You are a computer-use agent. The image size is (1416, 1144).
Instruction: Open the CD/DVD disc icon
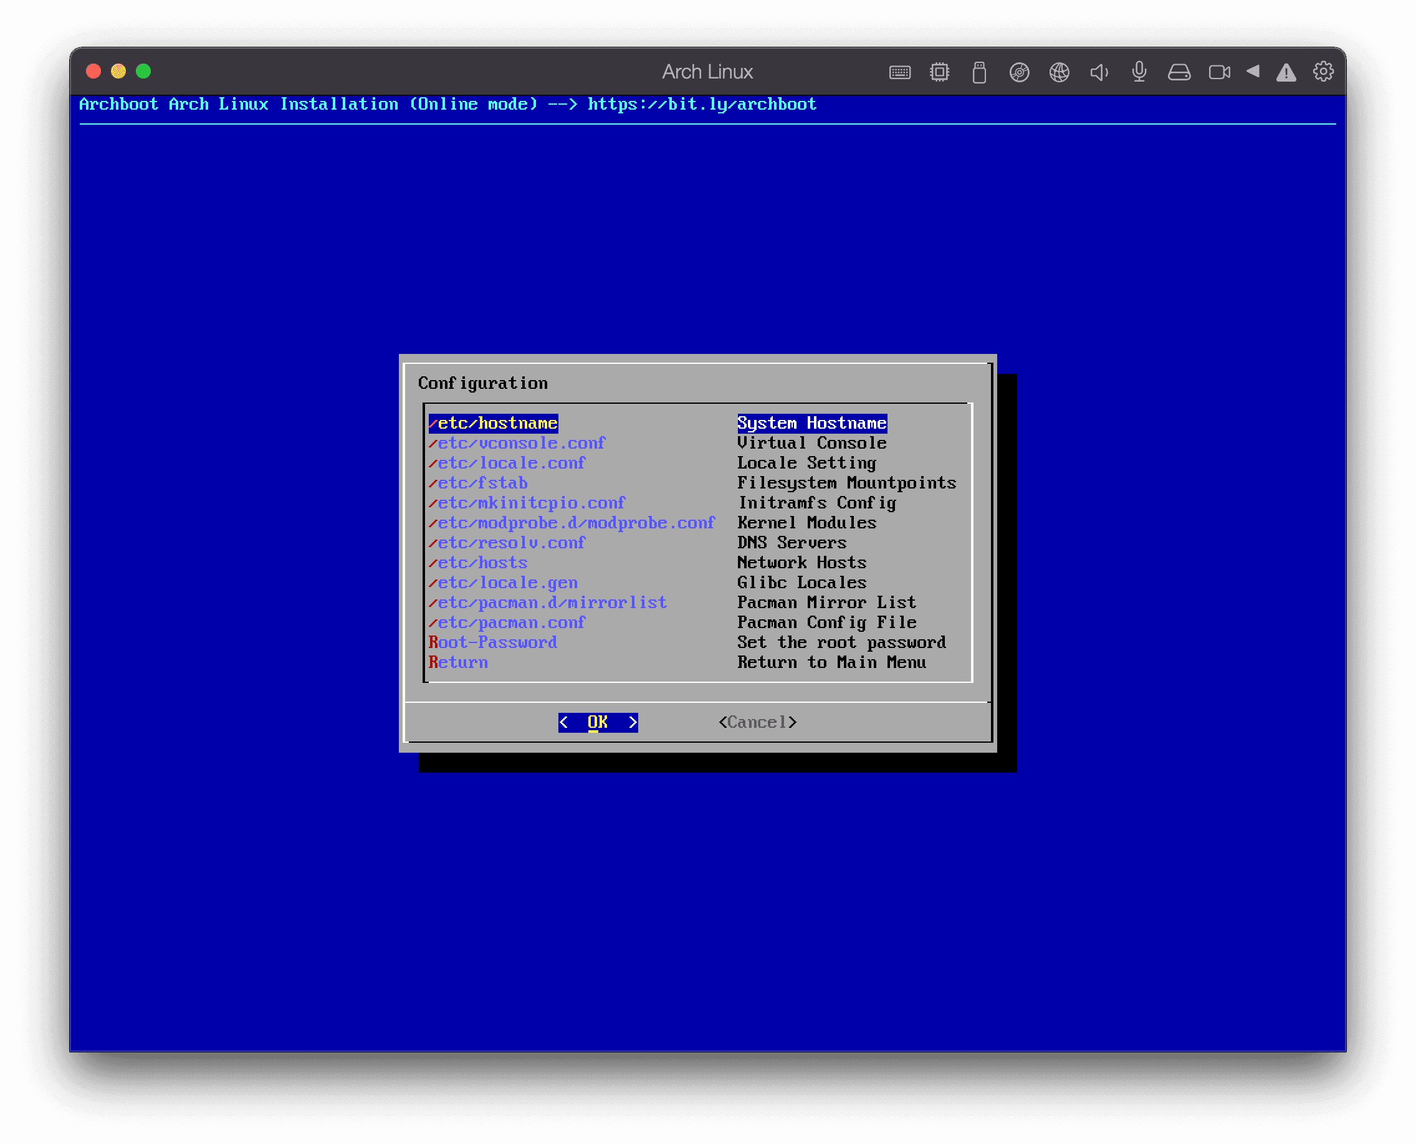coord(1019,72)
